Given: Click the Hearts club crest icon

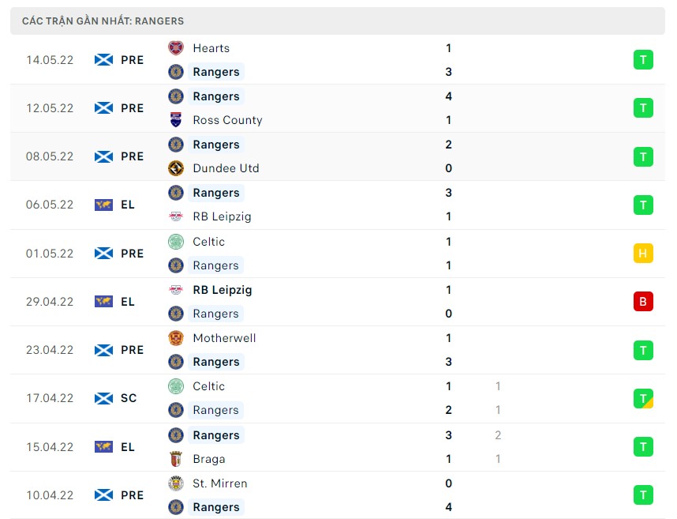Looking at the screenshot, I should coord(176,48).
